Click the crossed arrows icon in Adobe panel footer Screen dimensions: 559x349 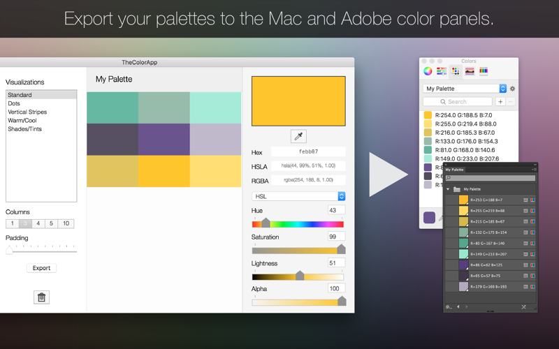[523, 307]
